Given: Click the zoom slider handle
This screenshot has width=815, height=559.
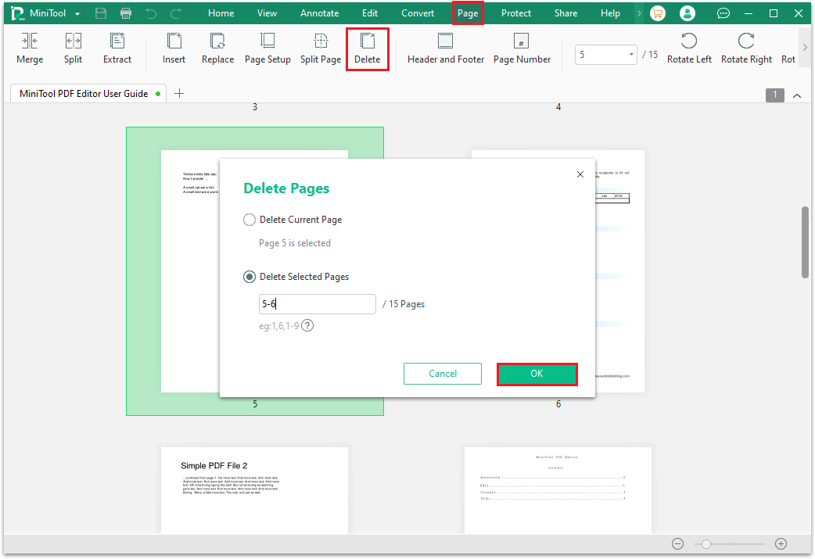Looking at the screenshot, I should click(x=705, y=544).
